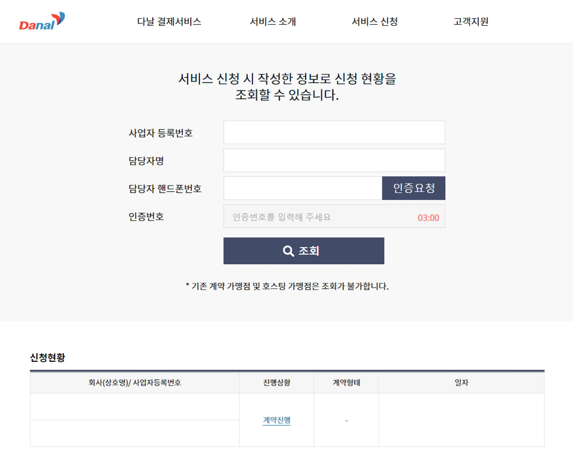Click the 계약형태 column header
Viewport: 573px width, 461px height.
tap(346, 382)
